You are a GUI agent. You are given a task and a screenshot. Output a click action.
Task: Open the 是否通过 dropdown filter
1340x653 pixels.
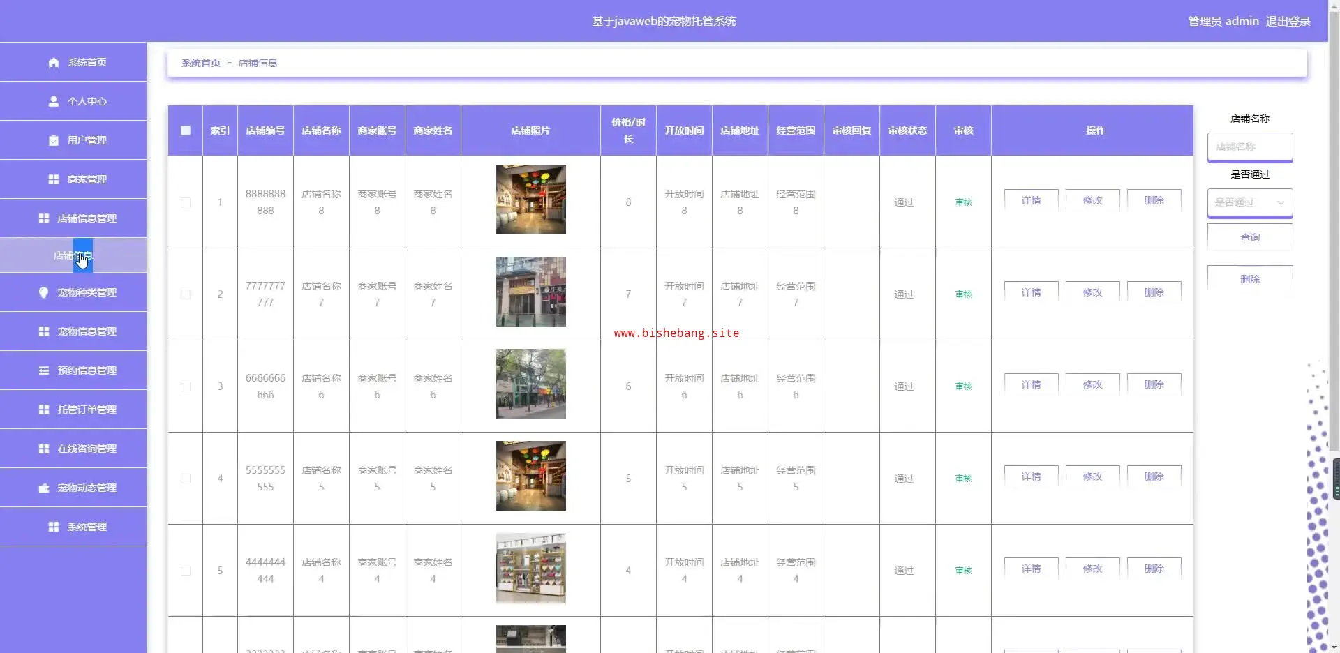(1249, 202)
